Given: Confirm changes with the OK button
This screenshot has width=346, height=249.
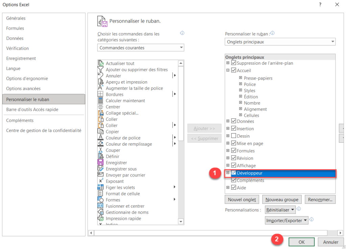Looking at the screenshot, I should [301, 242].
